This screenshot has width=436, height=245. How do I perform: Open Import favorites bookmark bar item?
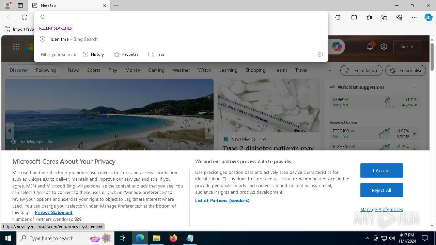pyautogui.click(x=19, y=29)
